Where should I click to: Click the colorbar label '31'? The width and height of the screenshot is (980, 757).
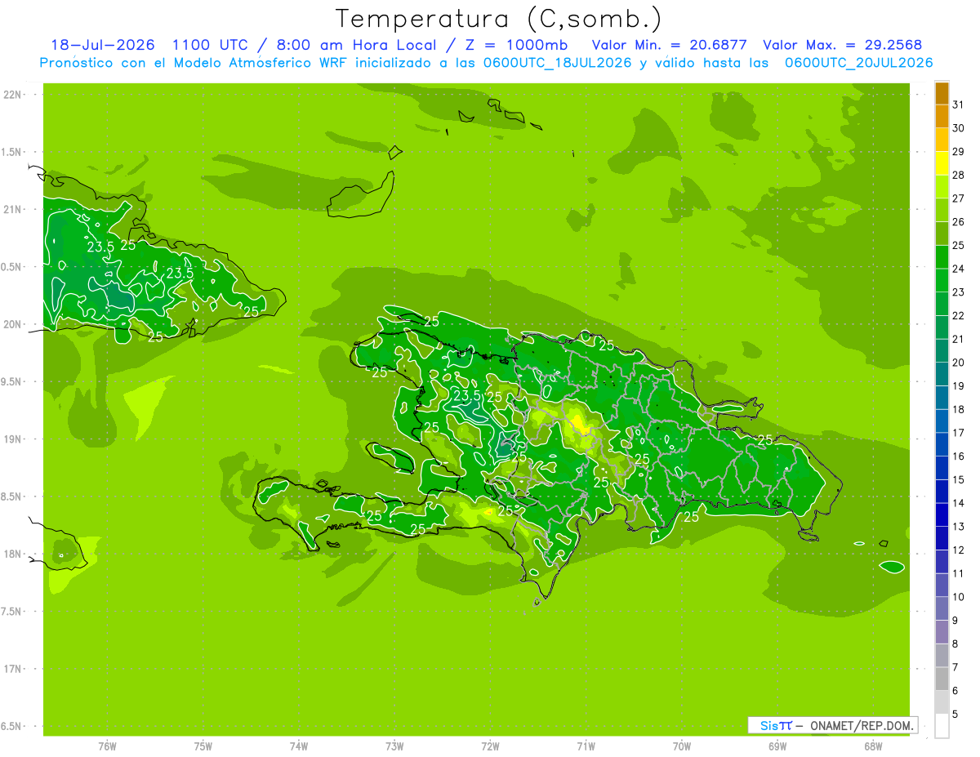coord(959,105)
